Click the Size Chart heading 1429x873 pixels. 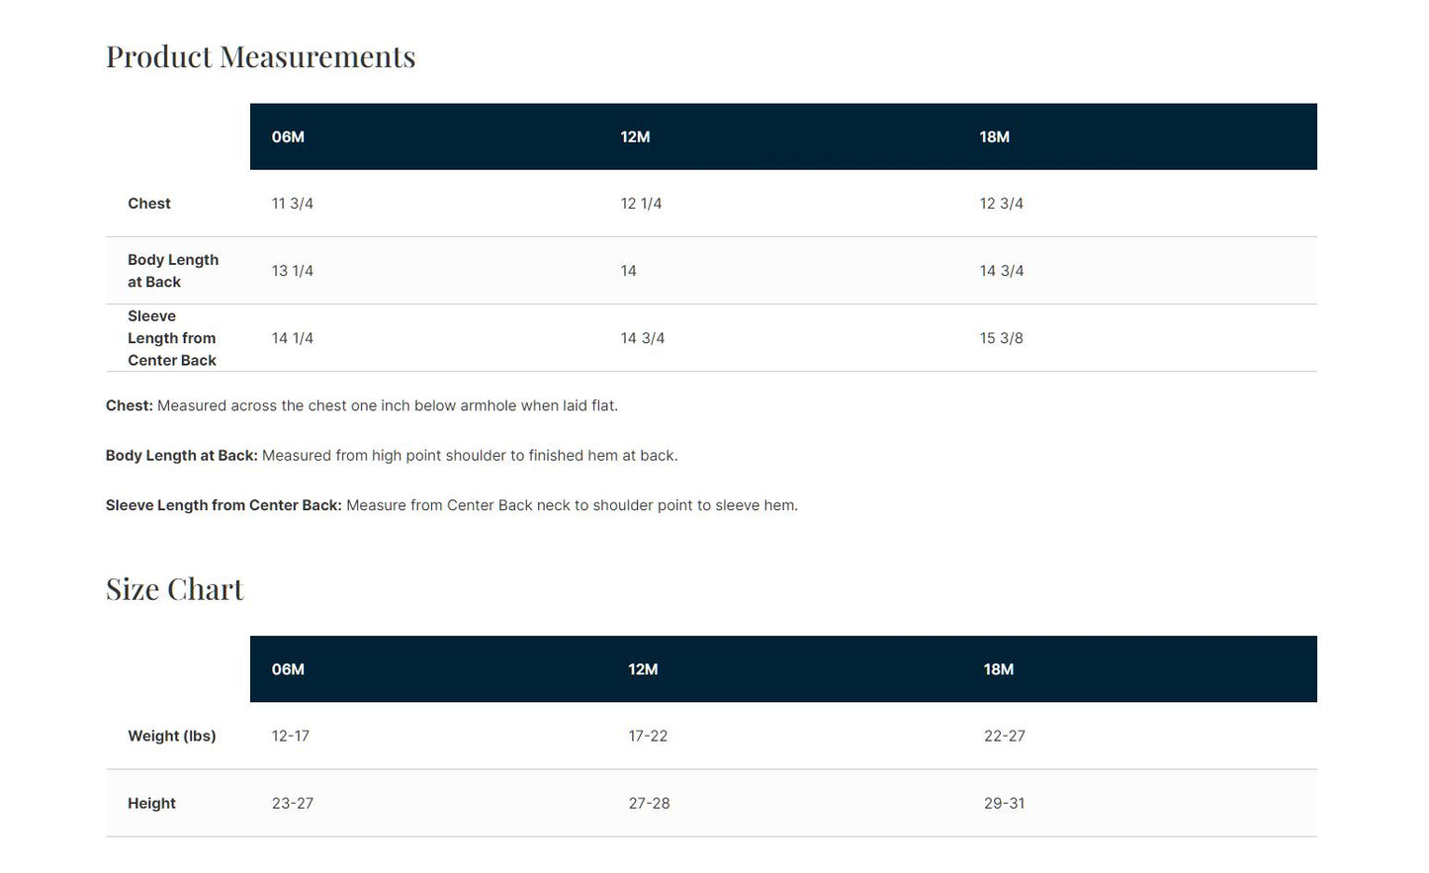point(174,589)
